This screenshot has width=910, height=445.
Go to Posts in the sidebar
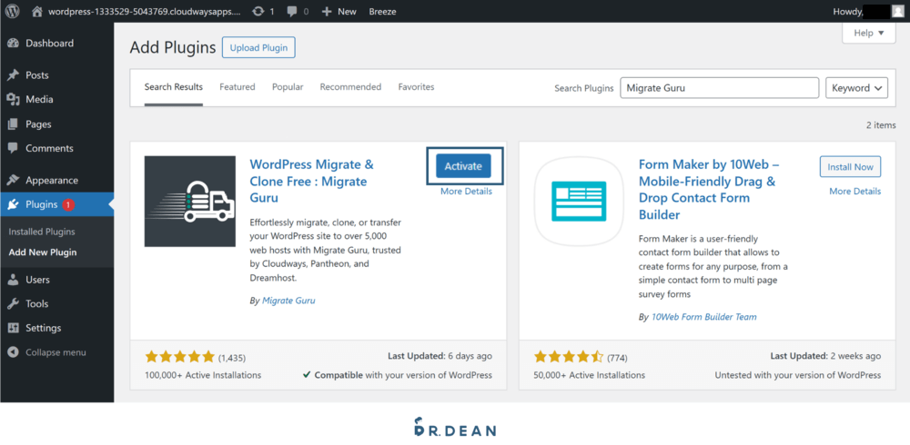click(x=37, y=75)
